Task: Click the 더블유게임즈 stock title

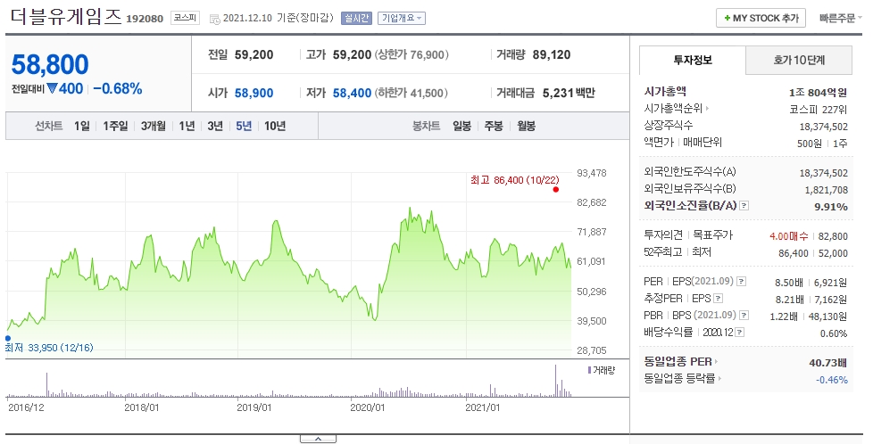Action: point(66,17)
